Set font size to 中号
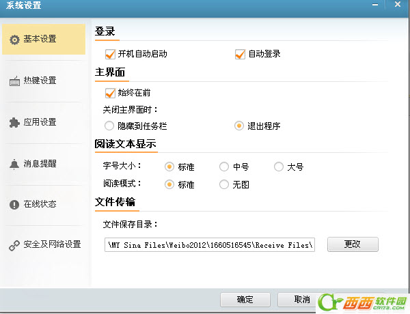 pyautogui.click(x=224, y=167)
